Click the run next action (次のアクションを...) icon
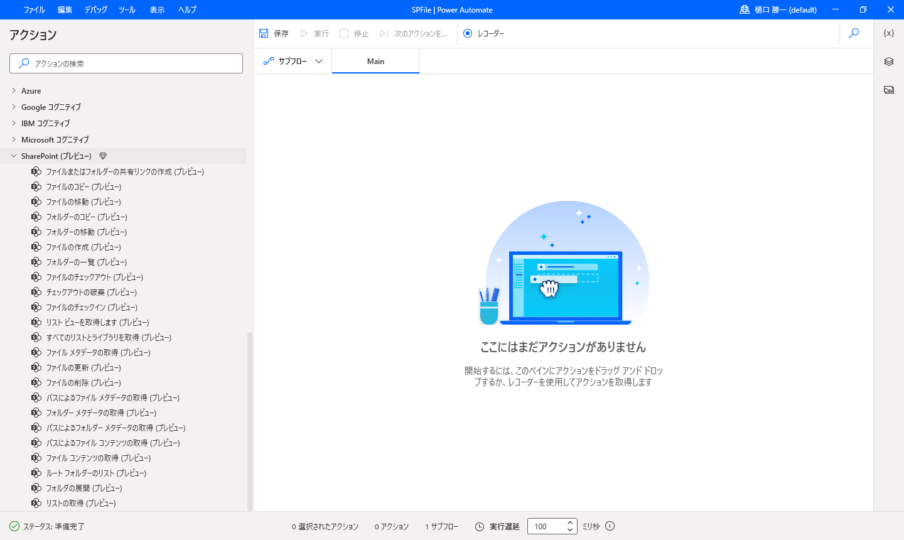Image resolution: width=904 pixels, height=540 pixels. 384,33
